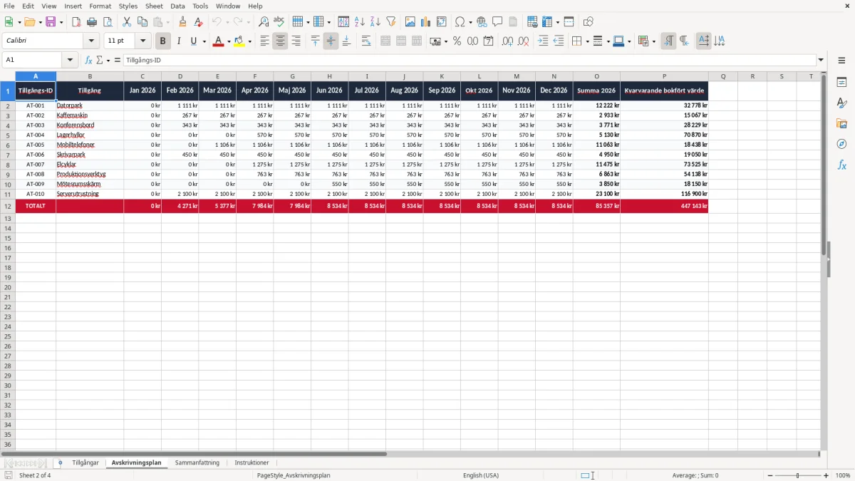The width and height of the screenshot is (855, 481).
Task: Click the zoom-in plus button
Action: [826, 475]
